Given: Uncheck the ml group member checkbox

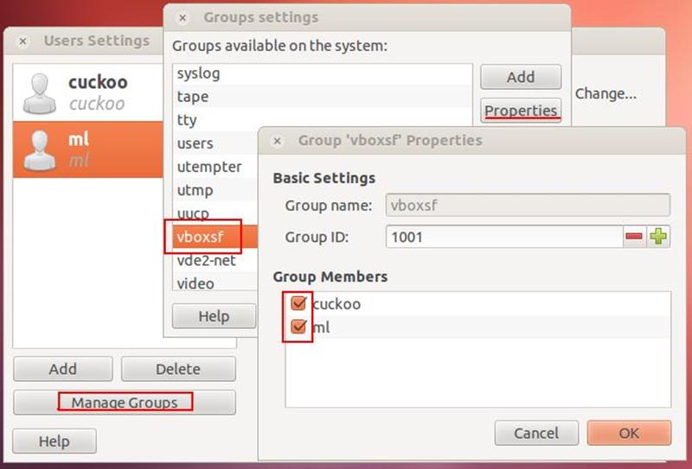Looking at the screenshot, I should 298,327.
